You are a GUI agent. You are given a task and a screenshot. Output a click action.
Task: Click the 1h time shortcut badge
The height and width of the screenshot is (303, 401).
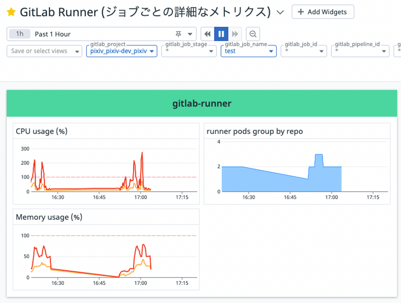(x=19, y=34)
